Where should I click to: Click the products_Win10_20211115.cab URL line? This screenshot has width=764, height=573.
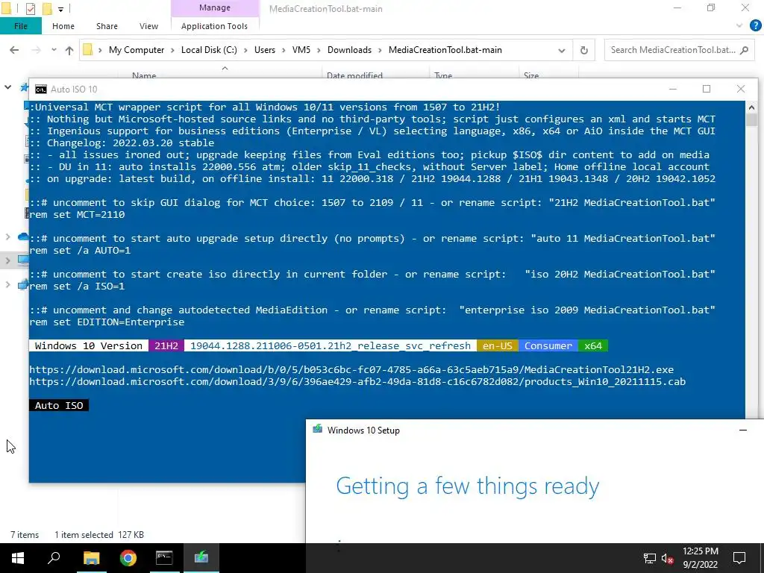[357, 381]
